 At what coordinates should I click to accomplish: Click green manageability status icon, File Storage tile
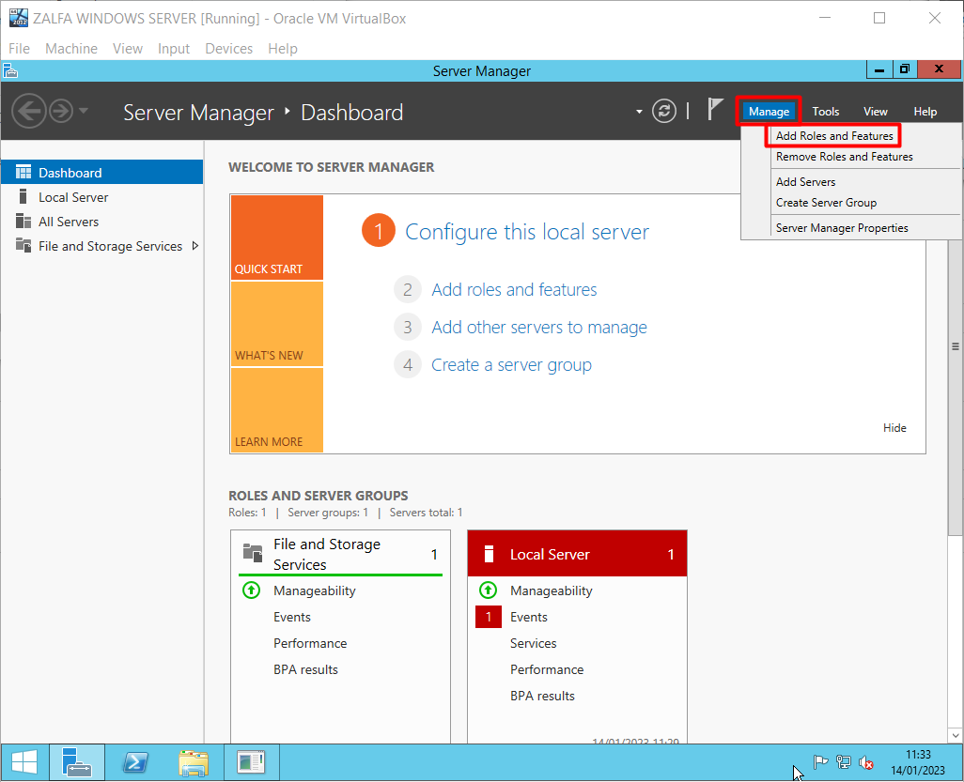pyautogui.click(x=252, y=590)
